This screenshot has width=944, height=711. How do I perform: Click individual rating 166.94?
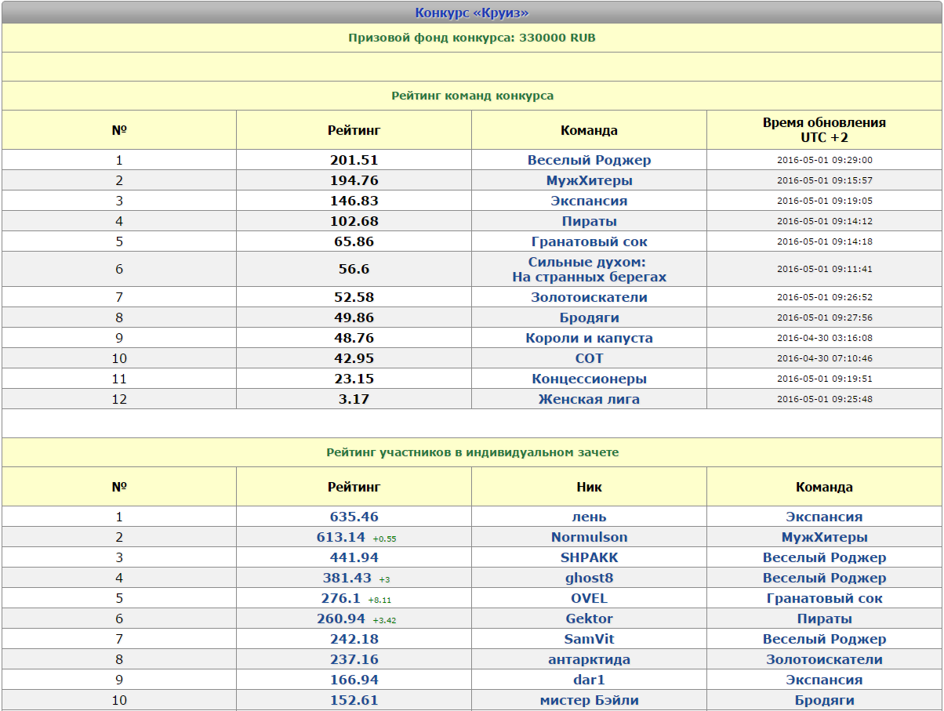pos(354,680)
